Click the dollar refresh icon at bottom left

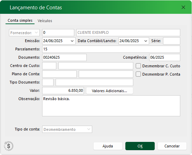9,146
